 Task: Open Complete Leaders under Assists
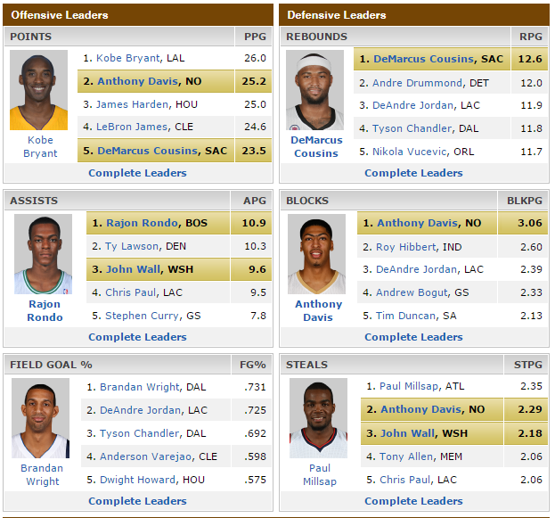coord(138,337)
